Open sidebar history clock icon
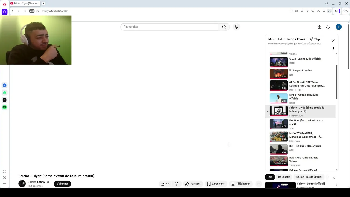Screen dimensions: 350x197 coord(4,178)
